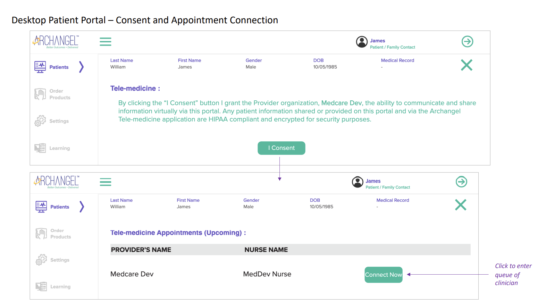This screenshot has height=301, width=538.
Task: Expand Patients chevron in top sidebar
Action: click(82, 67)
